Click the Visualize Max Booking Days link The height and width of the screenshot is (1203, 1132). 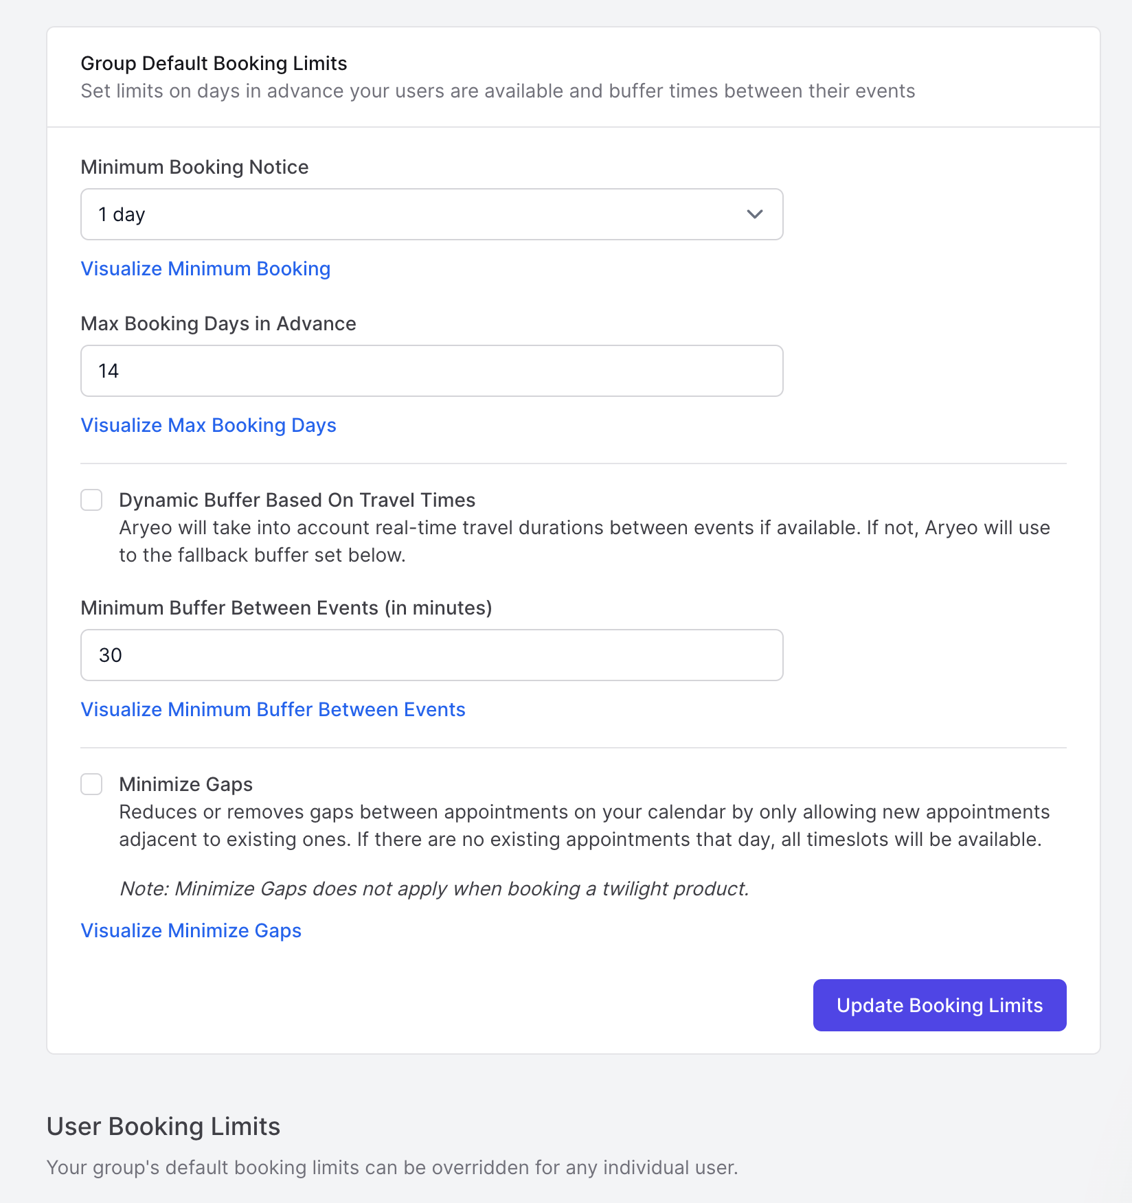(208, 425)
